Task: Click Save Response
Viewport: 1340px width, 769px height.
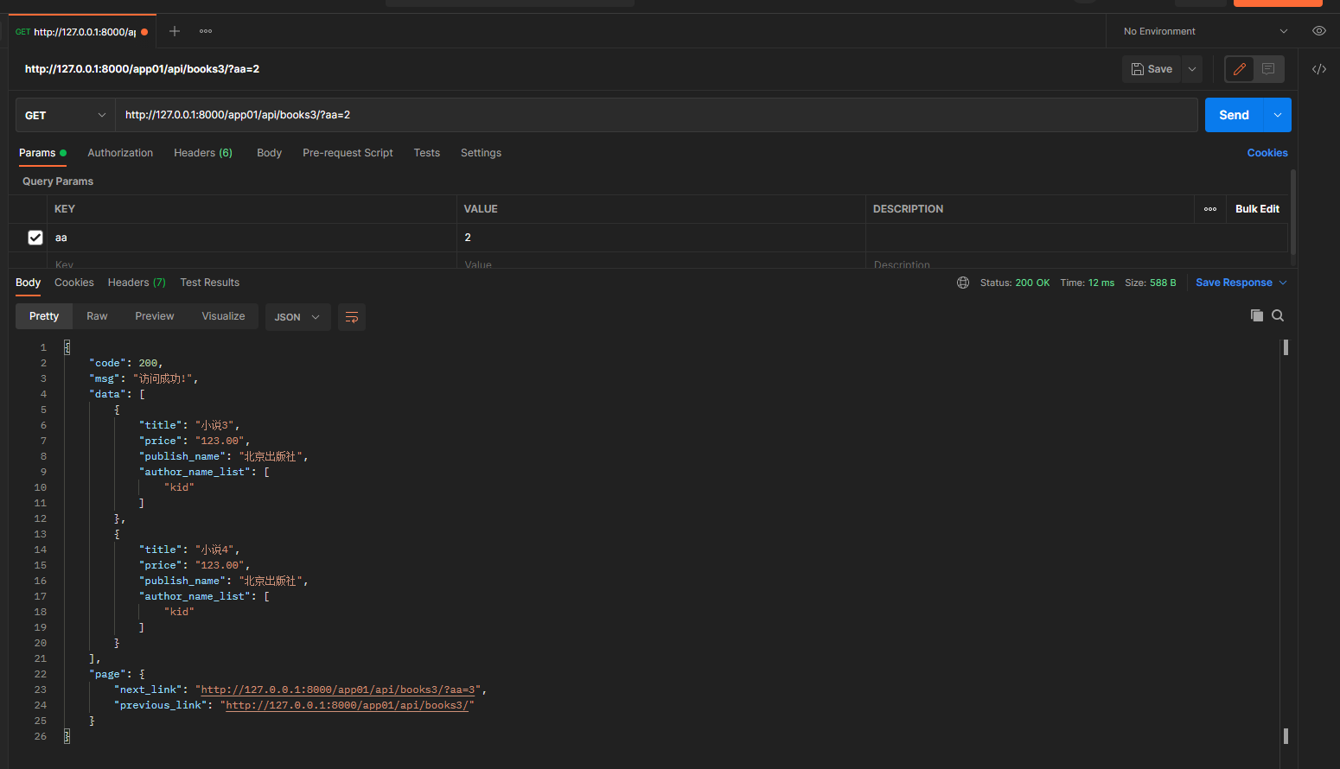Action: pos(1234,283)
